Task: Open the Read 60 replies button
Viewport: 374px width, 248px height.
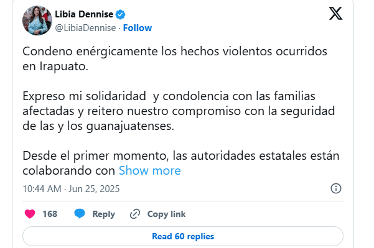Action: point(183,236)
